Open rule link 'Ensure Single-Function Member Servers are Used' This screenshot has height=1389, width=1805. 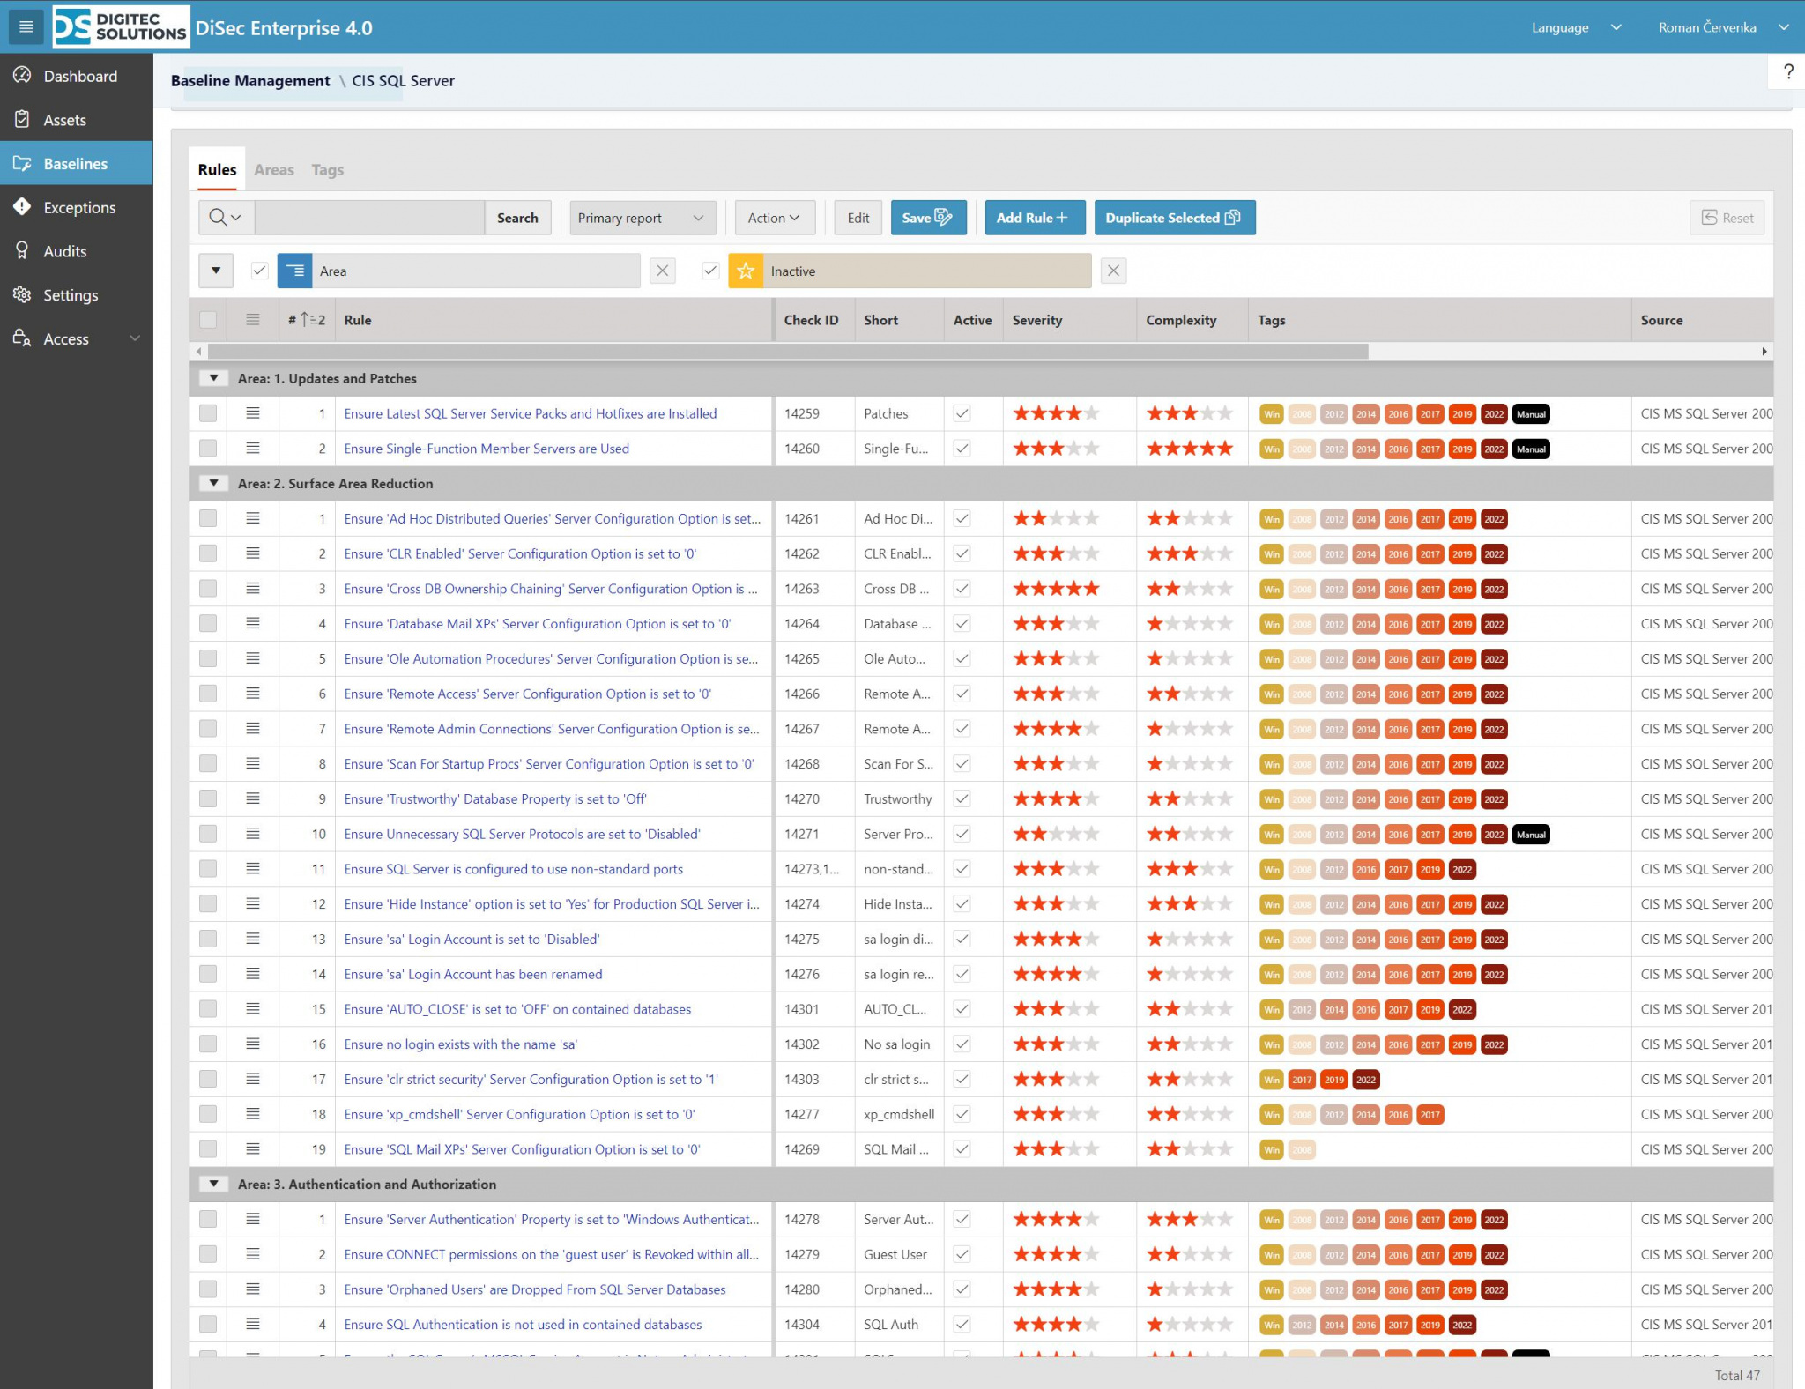pos(487,449)
